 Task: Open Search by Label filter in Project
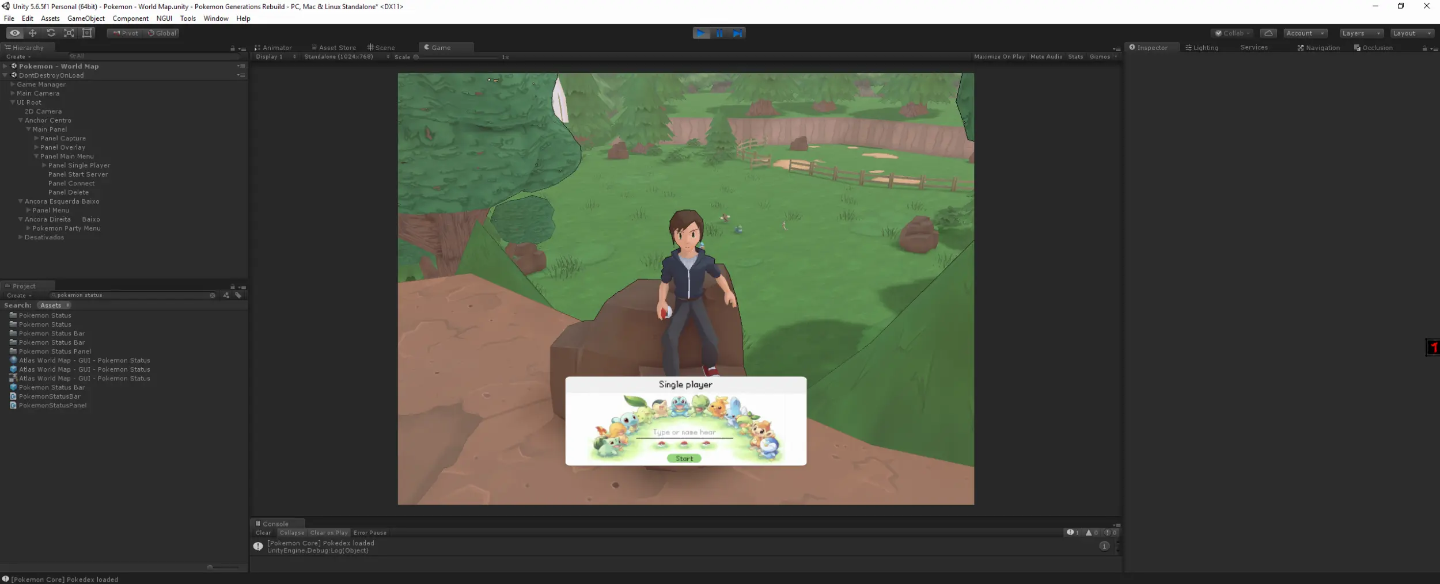pyautogui.click(x=238, y=295)
